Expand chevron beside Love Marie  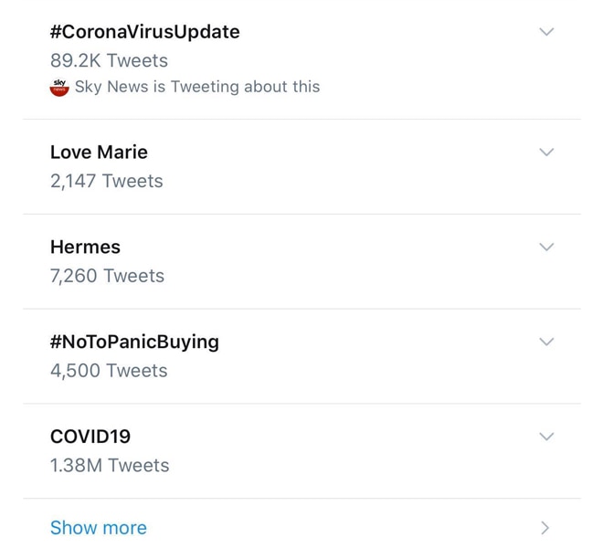(x=546, y=153)
